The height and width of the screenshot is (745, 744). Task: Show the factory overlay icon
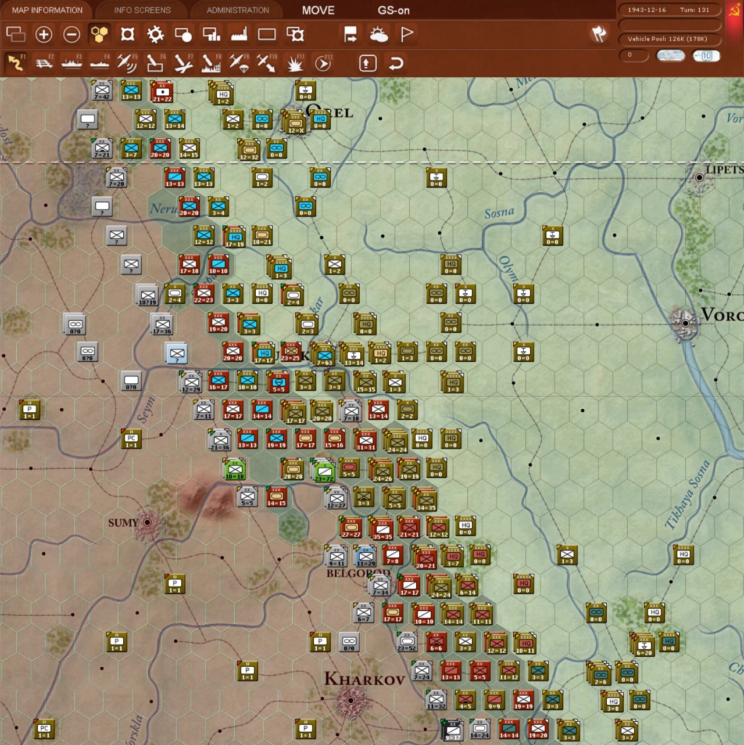pyautogui.click(x=239, y=34)
